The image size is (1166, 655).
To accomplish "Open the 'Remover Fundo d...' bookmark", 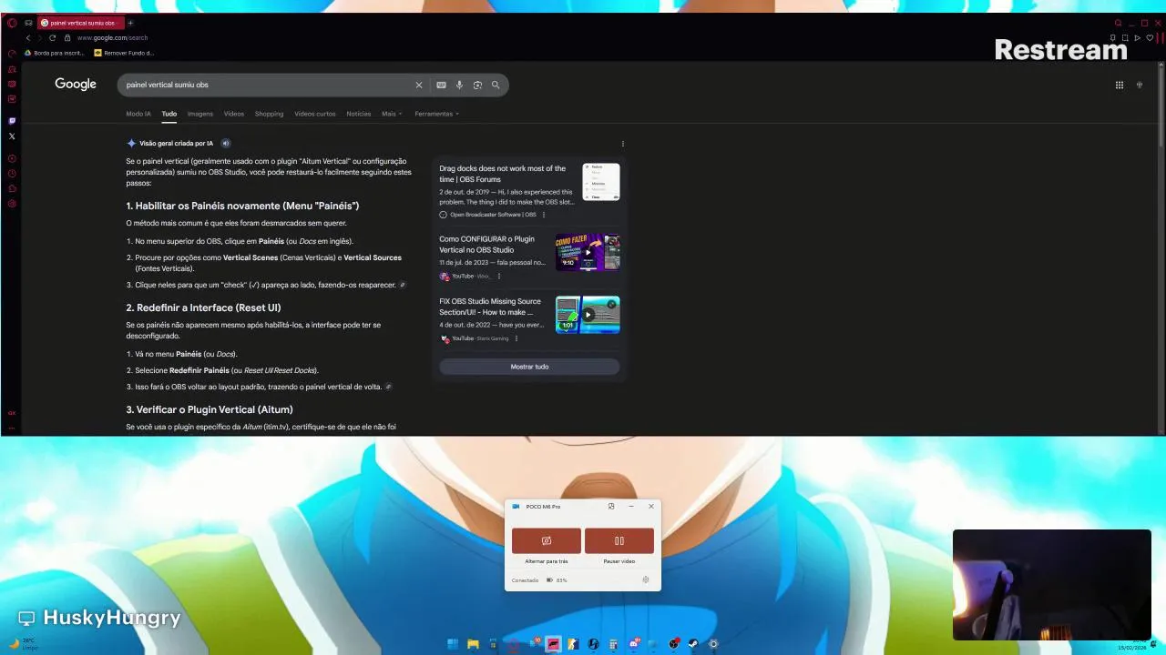I will coord(124,53).
